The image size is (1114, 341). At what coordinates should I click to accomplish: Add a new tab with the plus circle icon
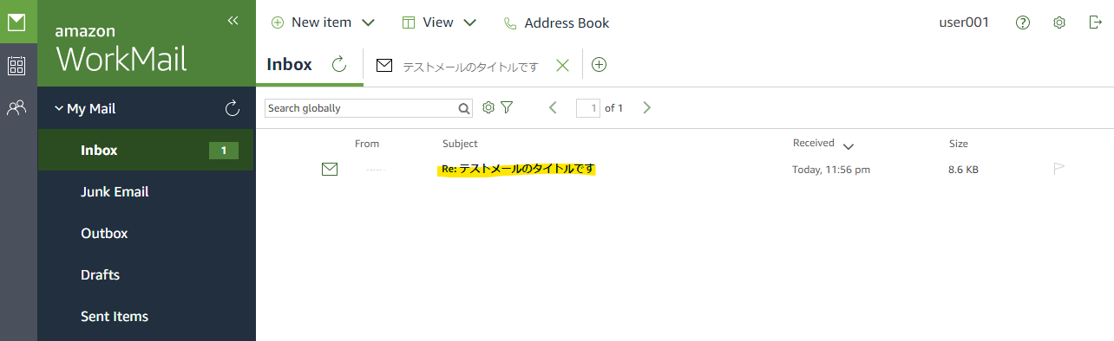point(599,64)
